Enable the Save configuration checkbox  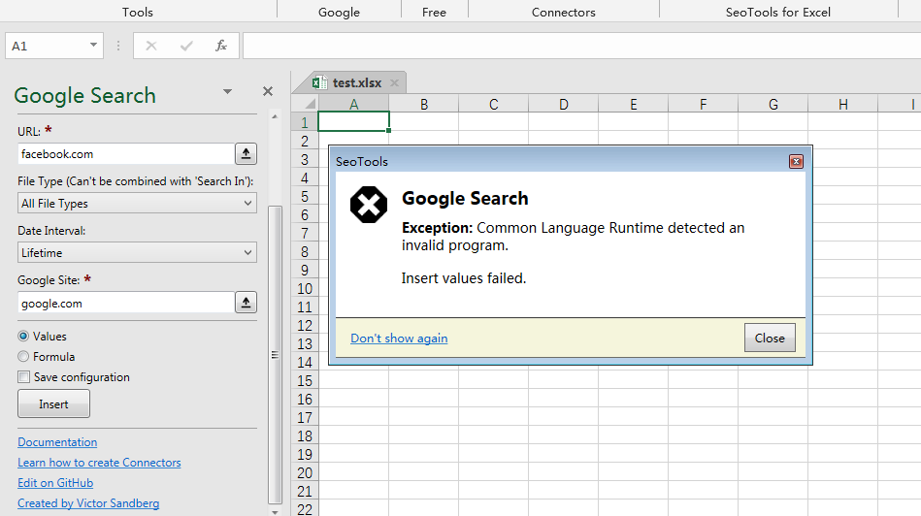click(23, 377)
